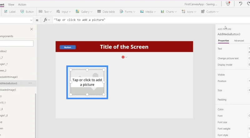Select the tree item ending n10_1

click(3, 102)
